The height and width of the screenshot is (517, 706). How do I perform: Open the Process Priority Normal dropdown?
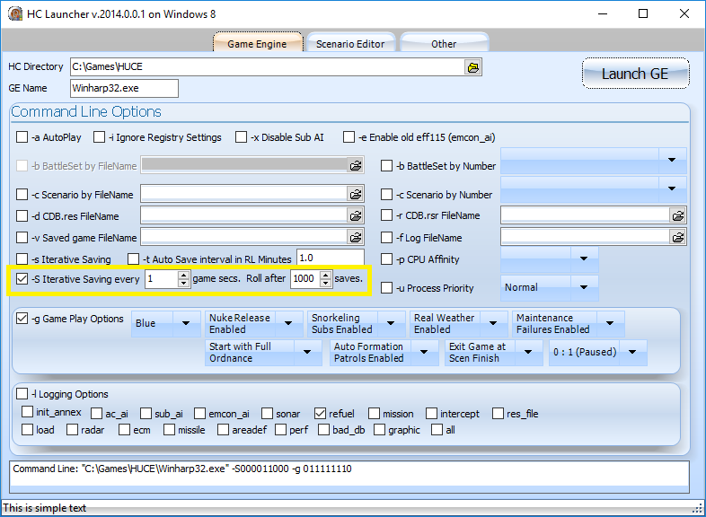tap(585, 287)
